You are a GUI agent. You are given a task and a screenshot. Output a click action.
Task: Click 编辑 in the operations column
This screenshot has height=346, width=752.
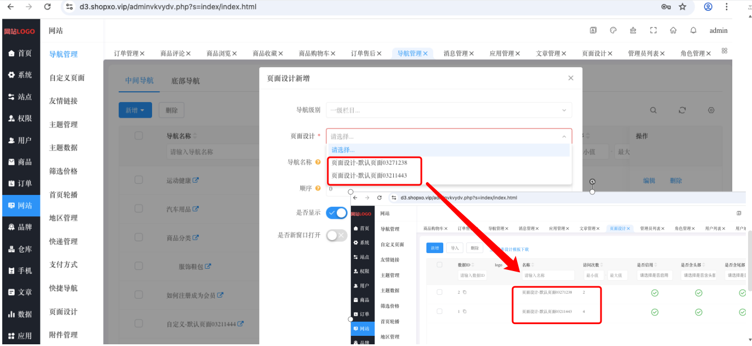[649, 181]
